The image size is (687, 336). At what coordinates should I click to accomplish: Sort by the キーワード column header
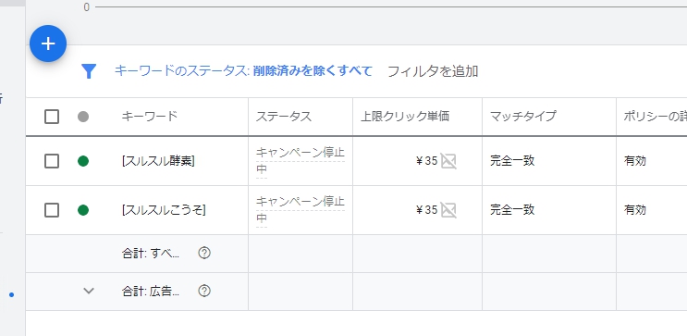[x=150, y=117]
